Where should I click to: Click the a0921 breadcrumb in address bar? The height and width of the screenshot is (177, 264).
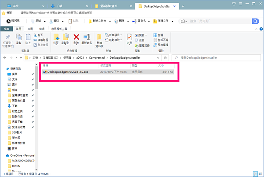(x=80, y=58)
